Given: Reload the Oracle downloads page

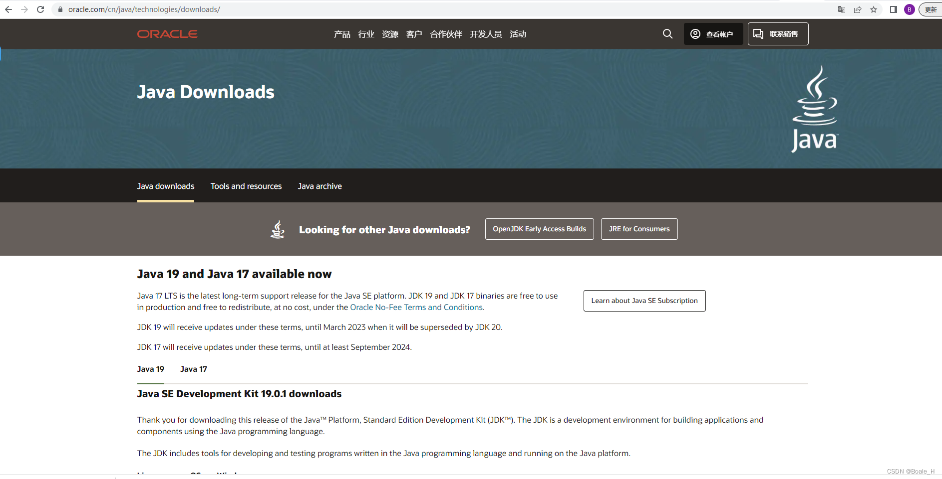Looking at the screenshot, I should pos(40,9).
